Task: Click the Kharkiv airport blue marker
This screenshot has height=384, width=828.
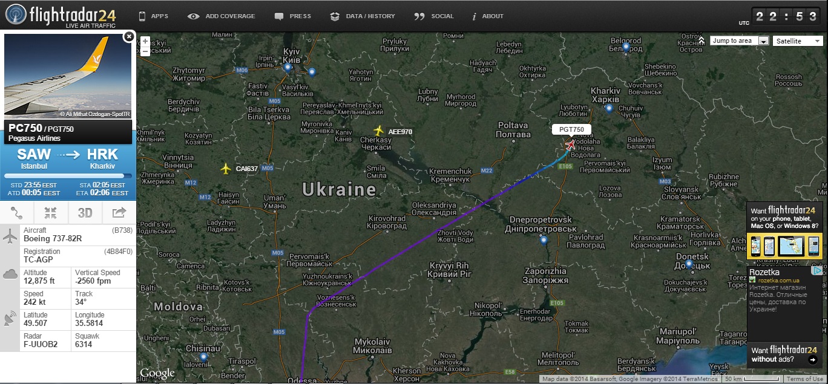Action: [x=609, y=109]
